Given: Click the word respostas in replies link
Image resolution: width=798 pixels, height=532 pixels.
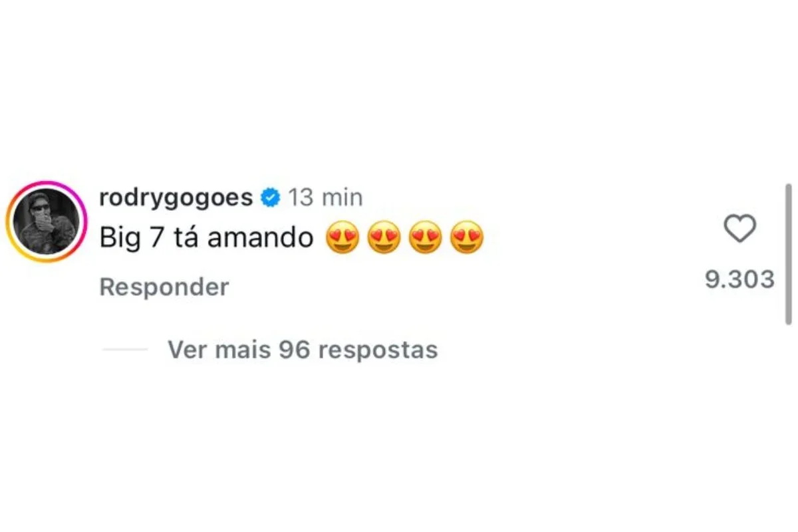Looking at the screenshot, I should pos(378,350).
